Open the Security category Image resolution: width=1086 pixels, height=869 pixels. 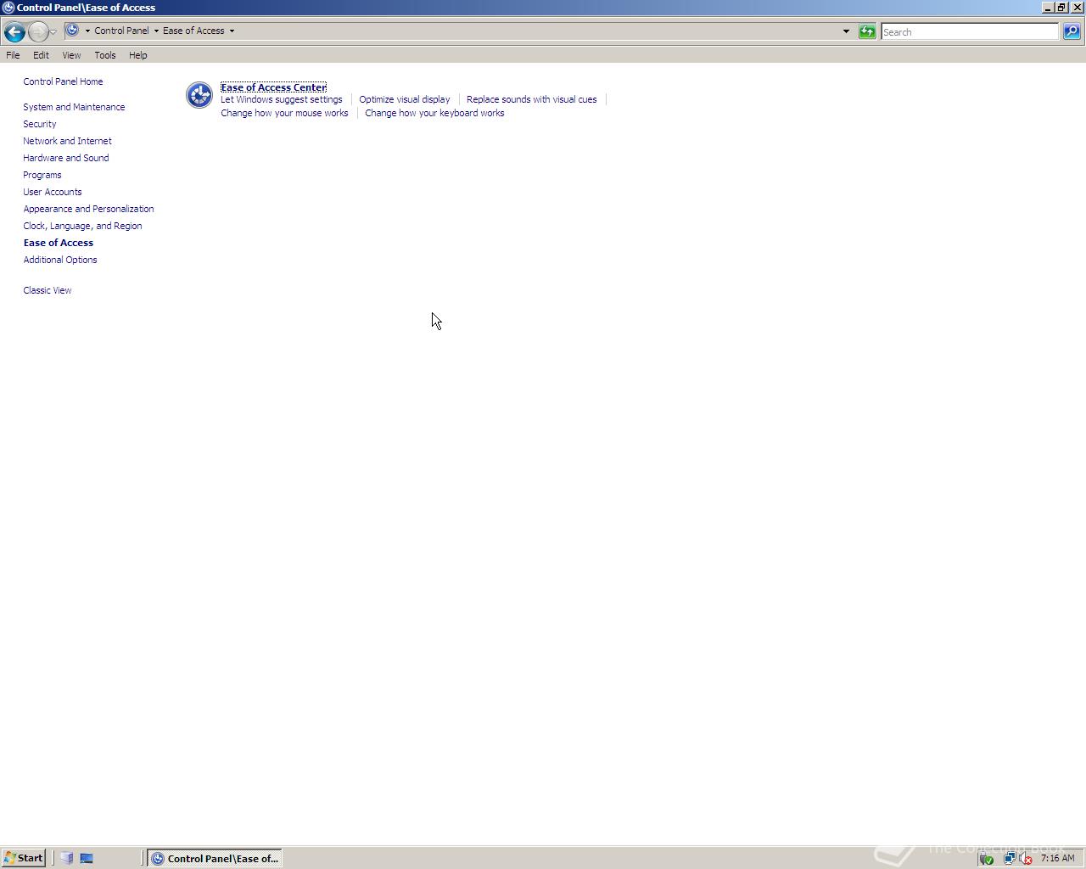pos(40,124)
